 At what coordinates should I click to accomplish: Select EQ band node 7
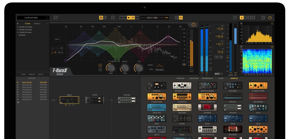tap(115, 29)
